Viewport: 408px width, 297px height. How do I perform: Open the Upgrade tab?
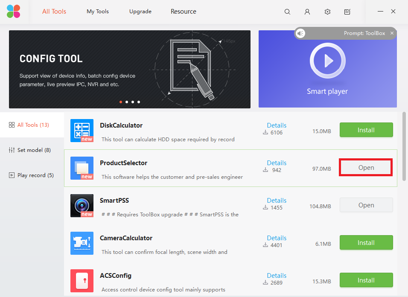[x=140, y=12]
